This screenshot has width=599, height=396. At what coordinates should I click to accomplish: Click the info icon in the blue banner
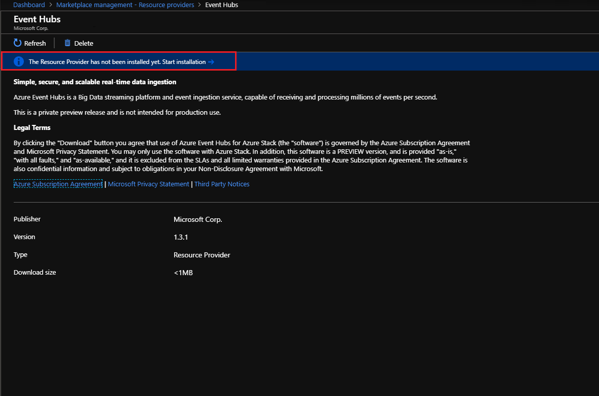click(x=18, y=61)
